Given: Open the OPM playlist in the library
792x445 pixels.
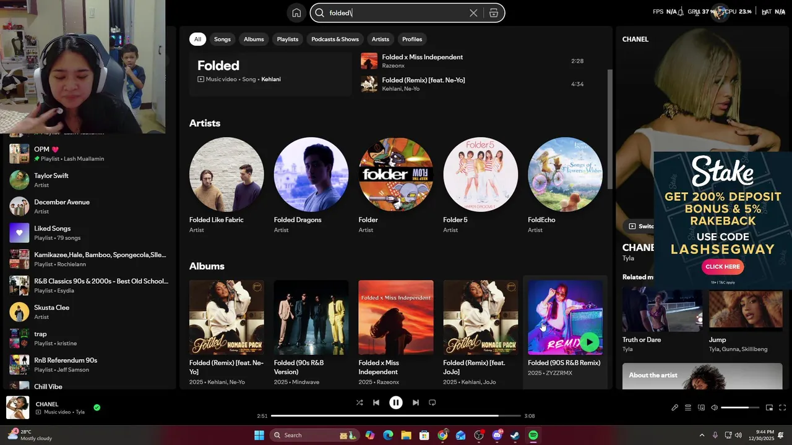Looking at the screenshot, I should 89,154.
